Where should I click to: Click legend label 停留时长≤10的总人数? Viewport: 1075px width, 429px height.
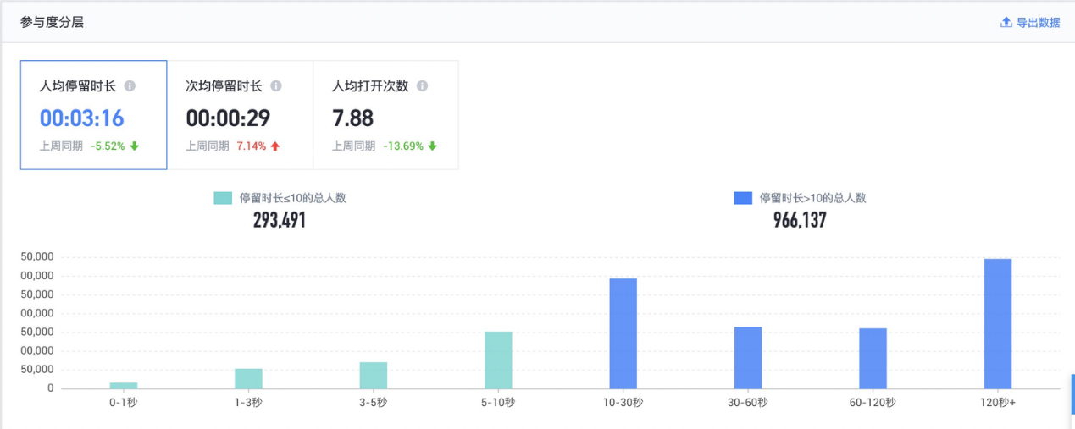pos(293,198)
